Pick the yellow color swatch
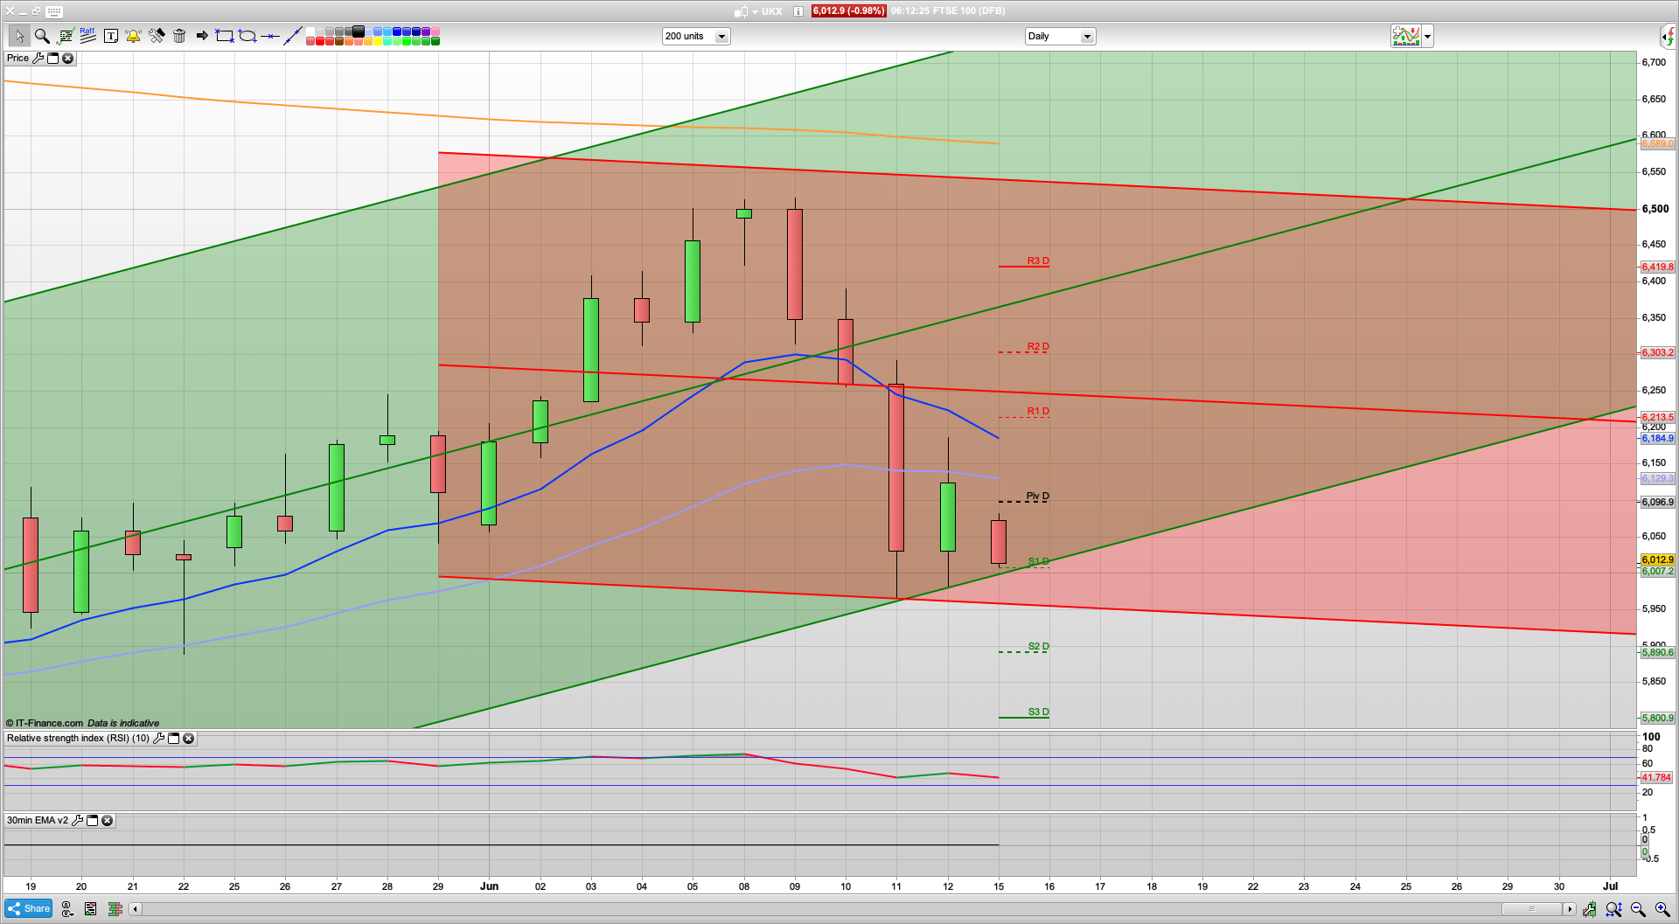Screen dimensions: 1679x924 378,41
